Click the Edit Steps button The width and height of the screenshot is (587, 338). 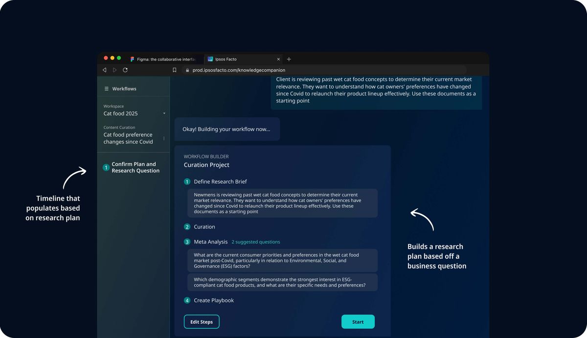(x=202, y=322)
